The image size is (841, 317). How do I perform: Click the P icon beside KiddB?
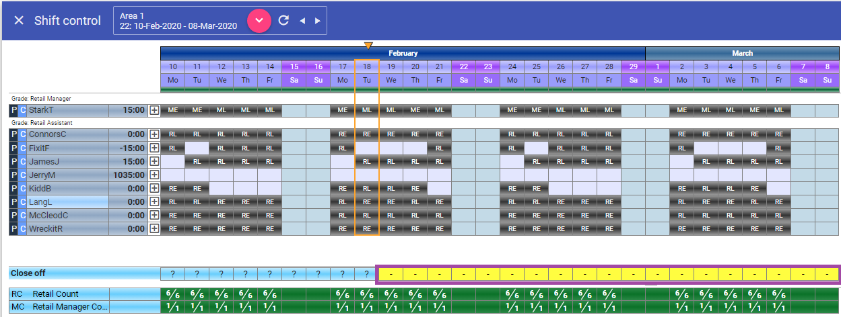click(x=13, y=188)
